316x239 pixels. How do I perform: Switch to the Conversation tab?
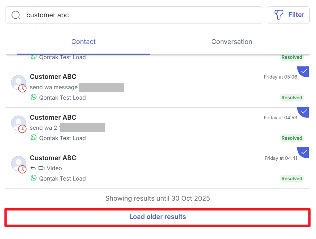(231, 42)
